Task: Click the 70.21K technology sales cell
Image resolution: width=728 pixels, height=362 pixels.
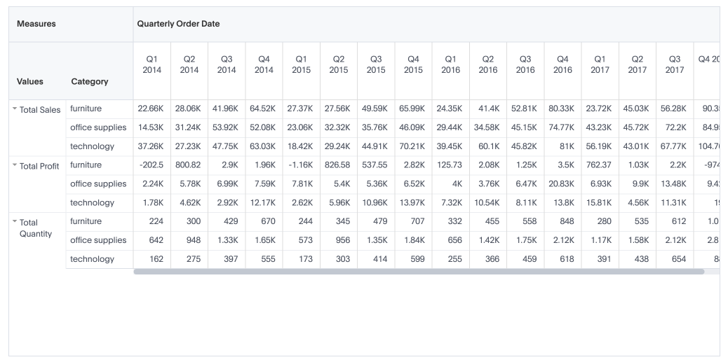Action: pyautogui.click(x=413, y=146)
